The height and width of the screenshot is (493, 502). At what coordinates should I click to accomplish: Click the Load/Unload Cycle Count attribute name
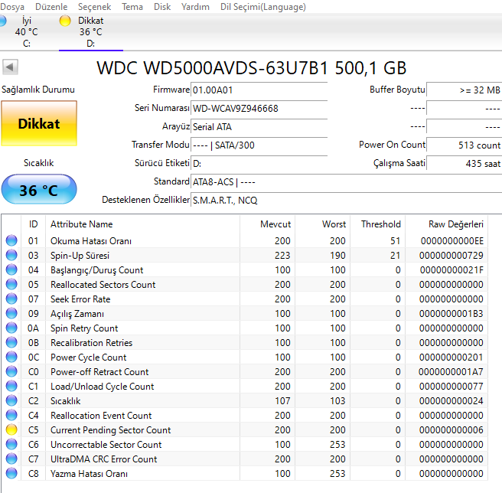pos(102,387)
